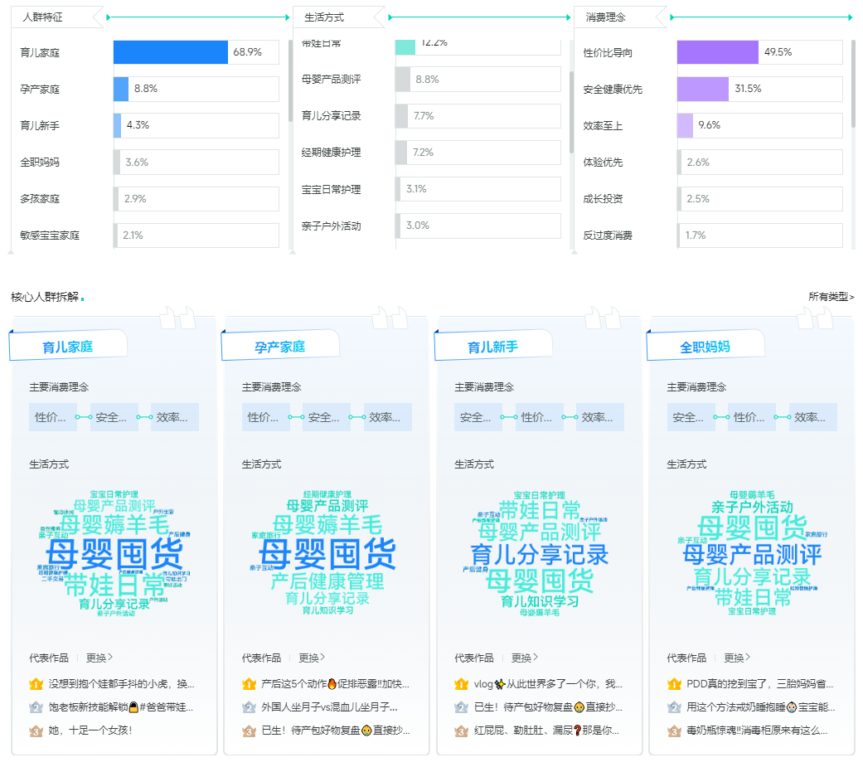
Task: Click the gold rank-1 medal in 全职妈妈 card
Action: 674,685
